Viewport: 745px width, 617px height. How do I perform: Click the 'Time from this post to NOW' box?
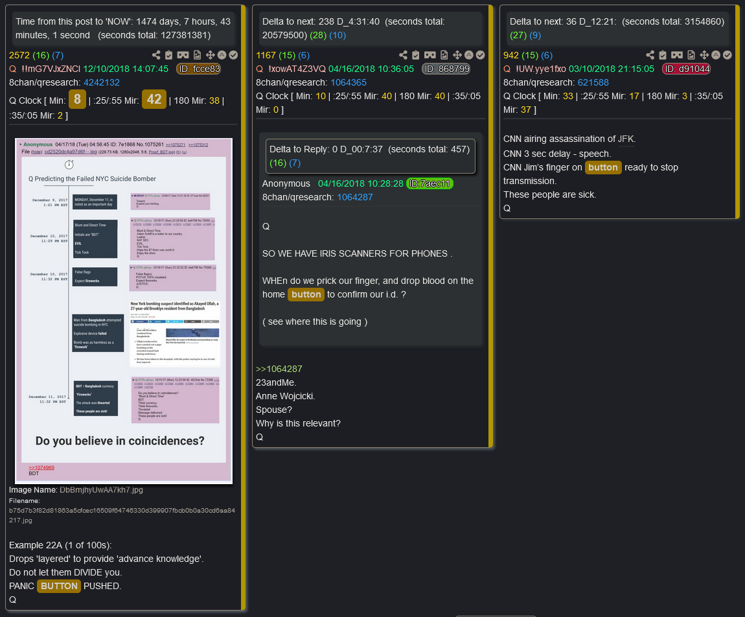coord(123,28)
